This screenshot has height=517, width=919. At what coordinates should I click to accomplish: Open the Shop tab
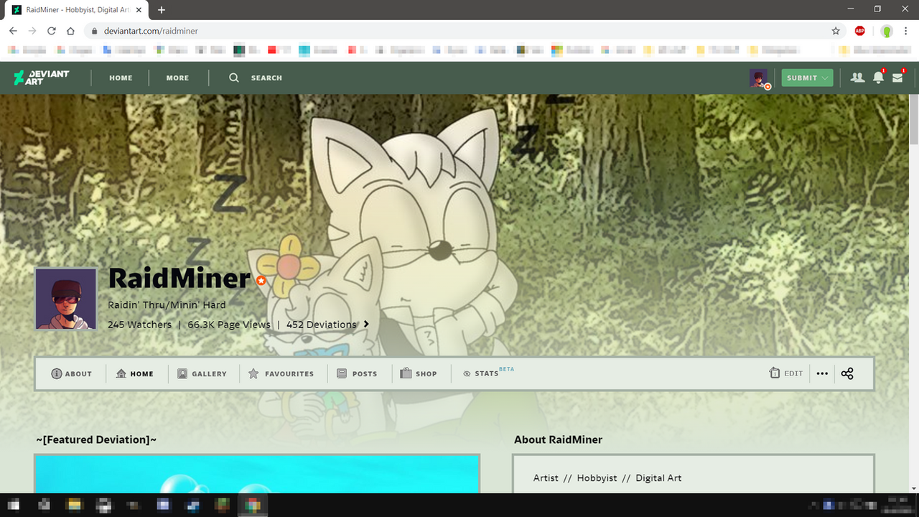[x=419, y=373]
